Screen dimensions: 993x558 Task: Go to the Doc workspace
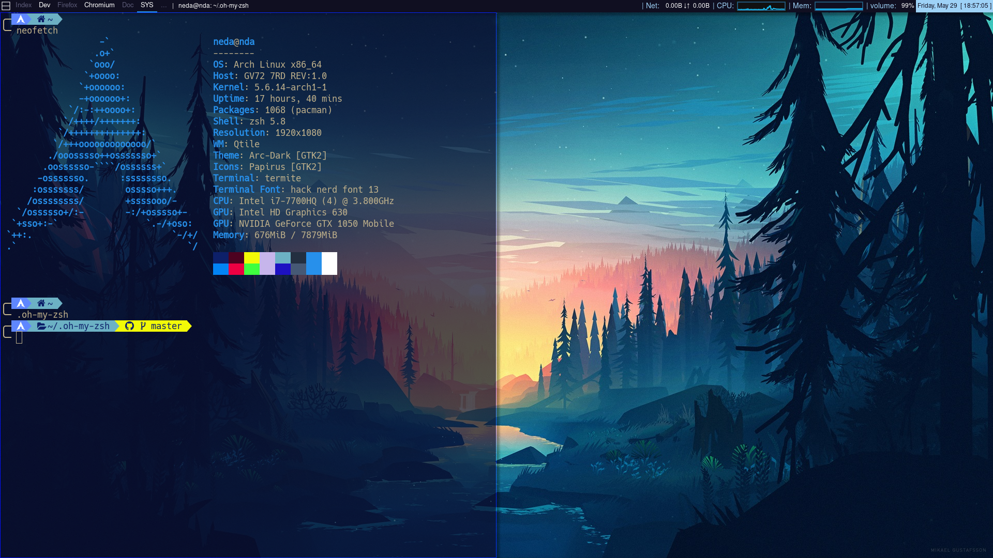[x=128, y=5]
